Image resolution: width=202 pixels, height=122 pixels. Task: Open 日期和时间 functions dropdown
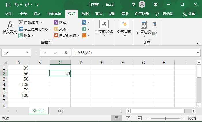coord(66,36)
